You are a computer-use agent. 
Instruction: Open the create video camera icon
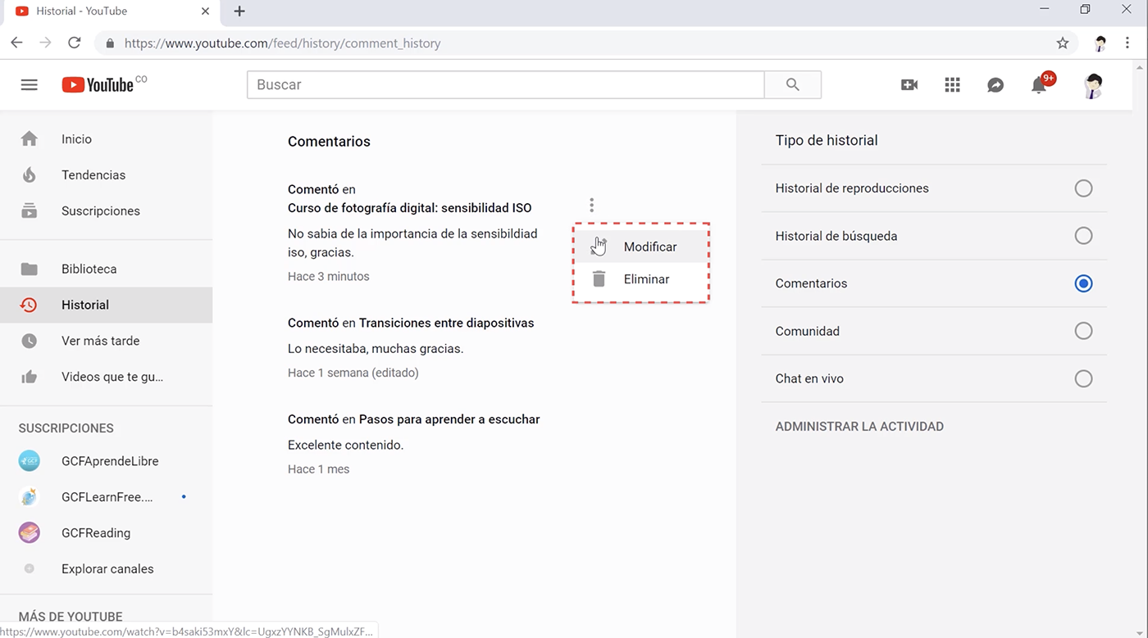click(909, 85)
